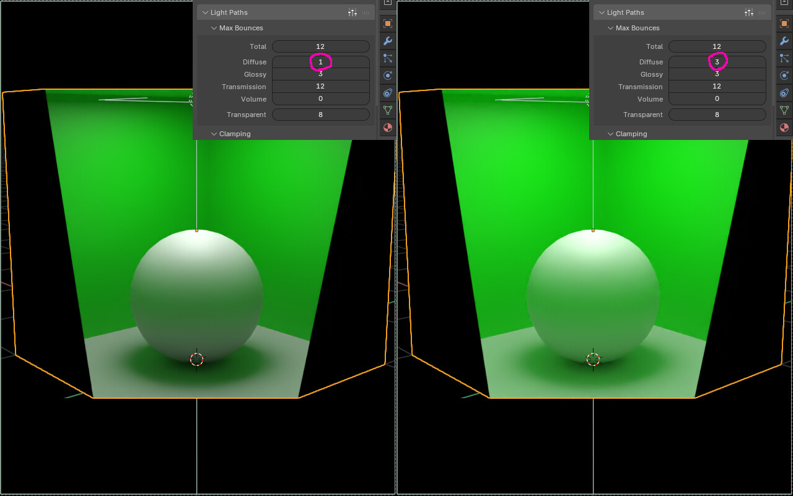Click the Diffuse field showing 1
The height and width of the screenshot is (496, 793).
pos(321,62)
